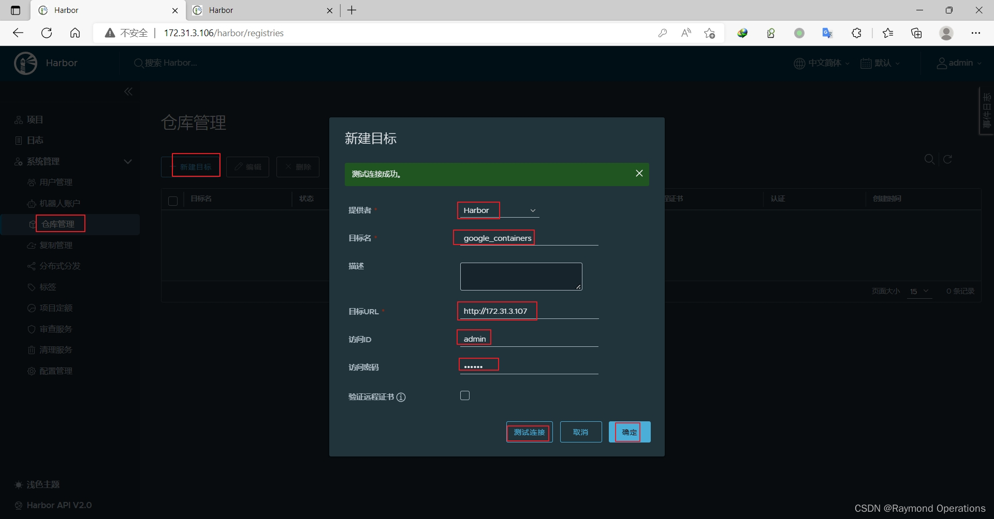The height and width of the screenshot is (519, 994).
Task: Select 仓库管理 in the sidebar
Action: point(58,224)
